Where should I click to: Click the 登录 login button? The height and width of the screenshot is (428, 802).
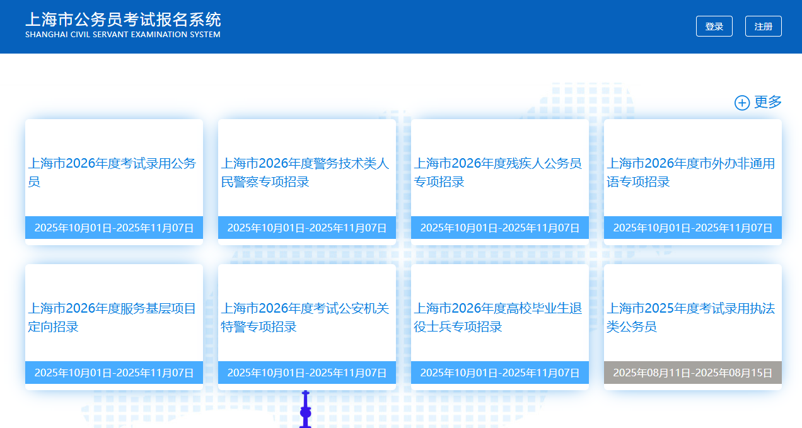click(714, 26)
